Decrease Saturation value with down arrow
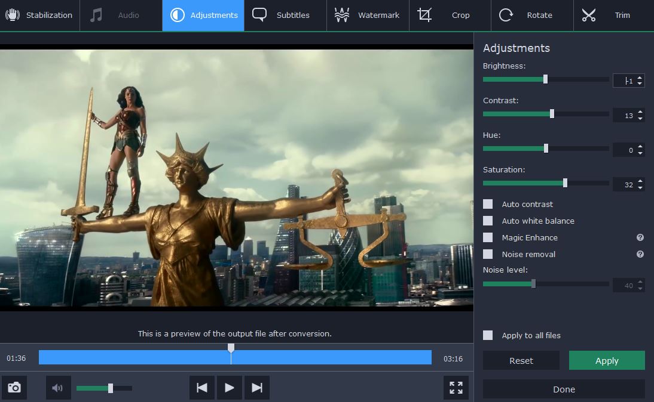Screen dimensions: 654x402 coord(640,187)
